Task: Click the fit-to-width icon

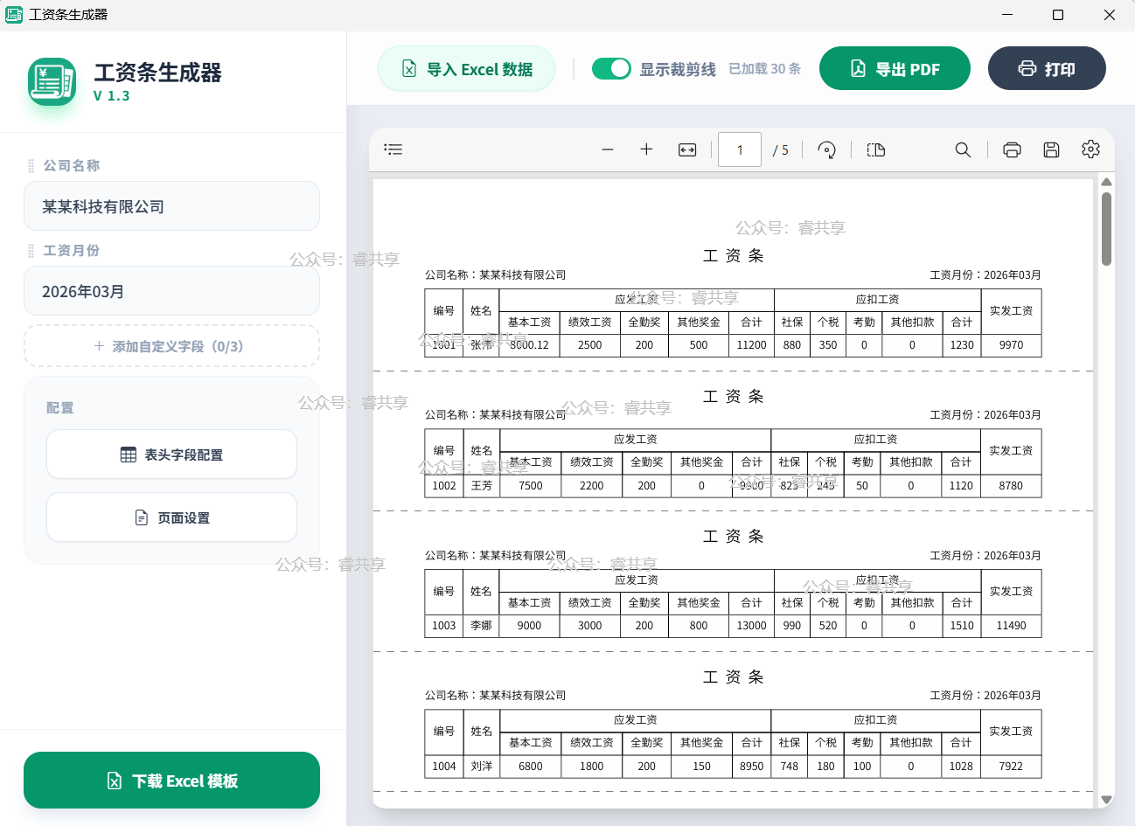Action: click(687, 149)
